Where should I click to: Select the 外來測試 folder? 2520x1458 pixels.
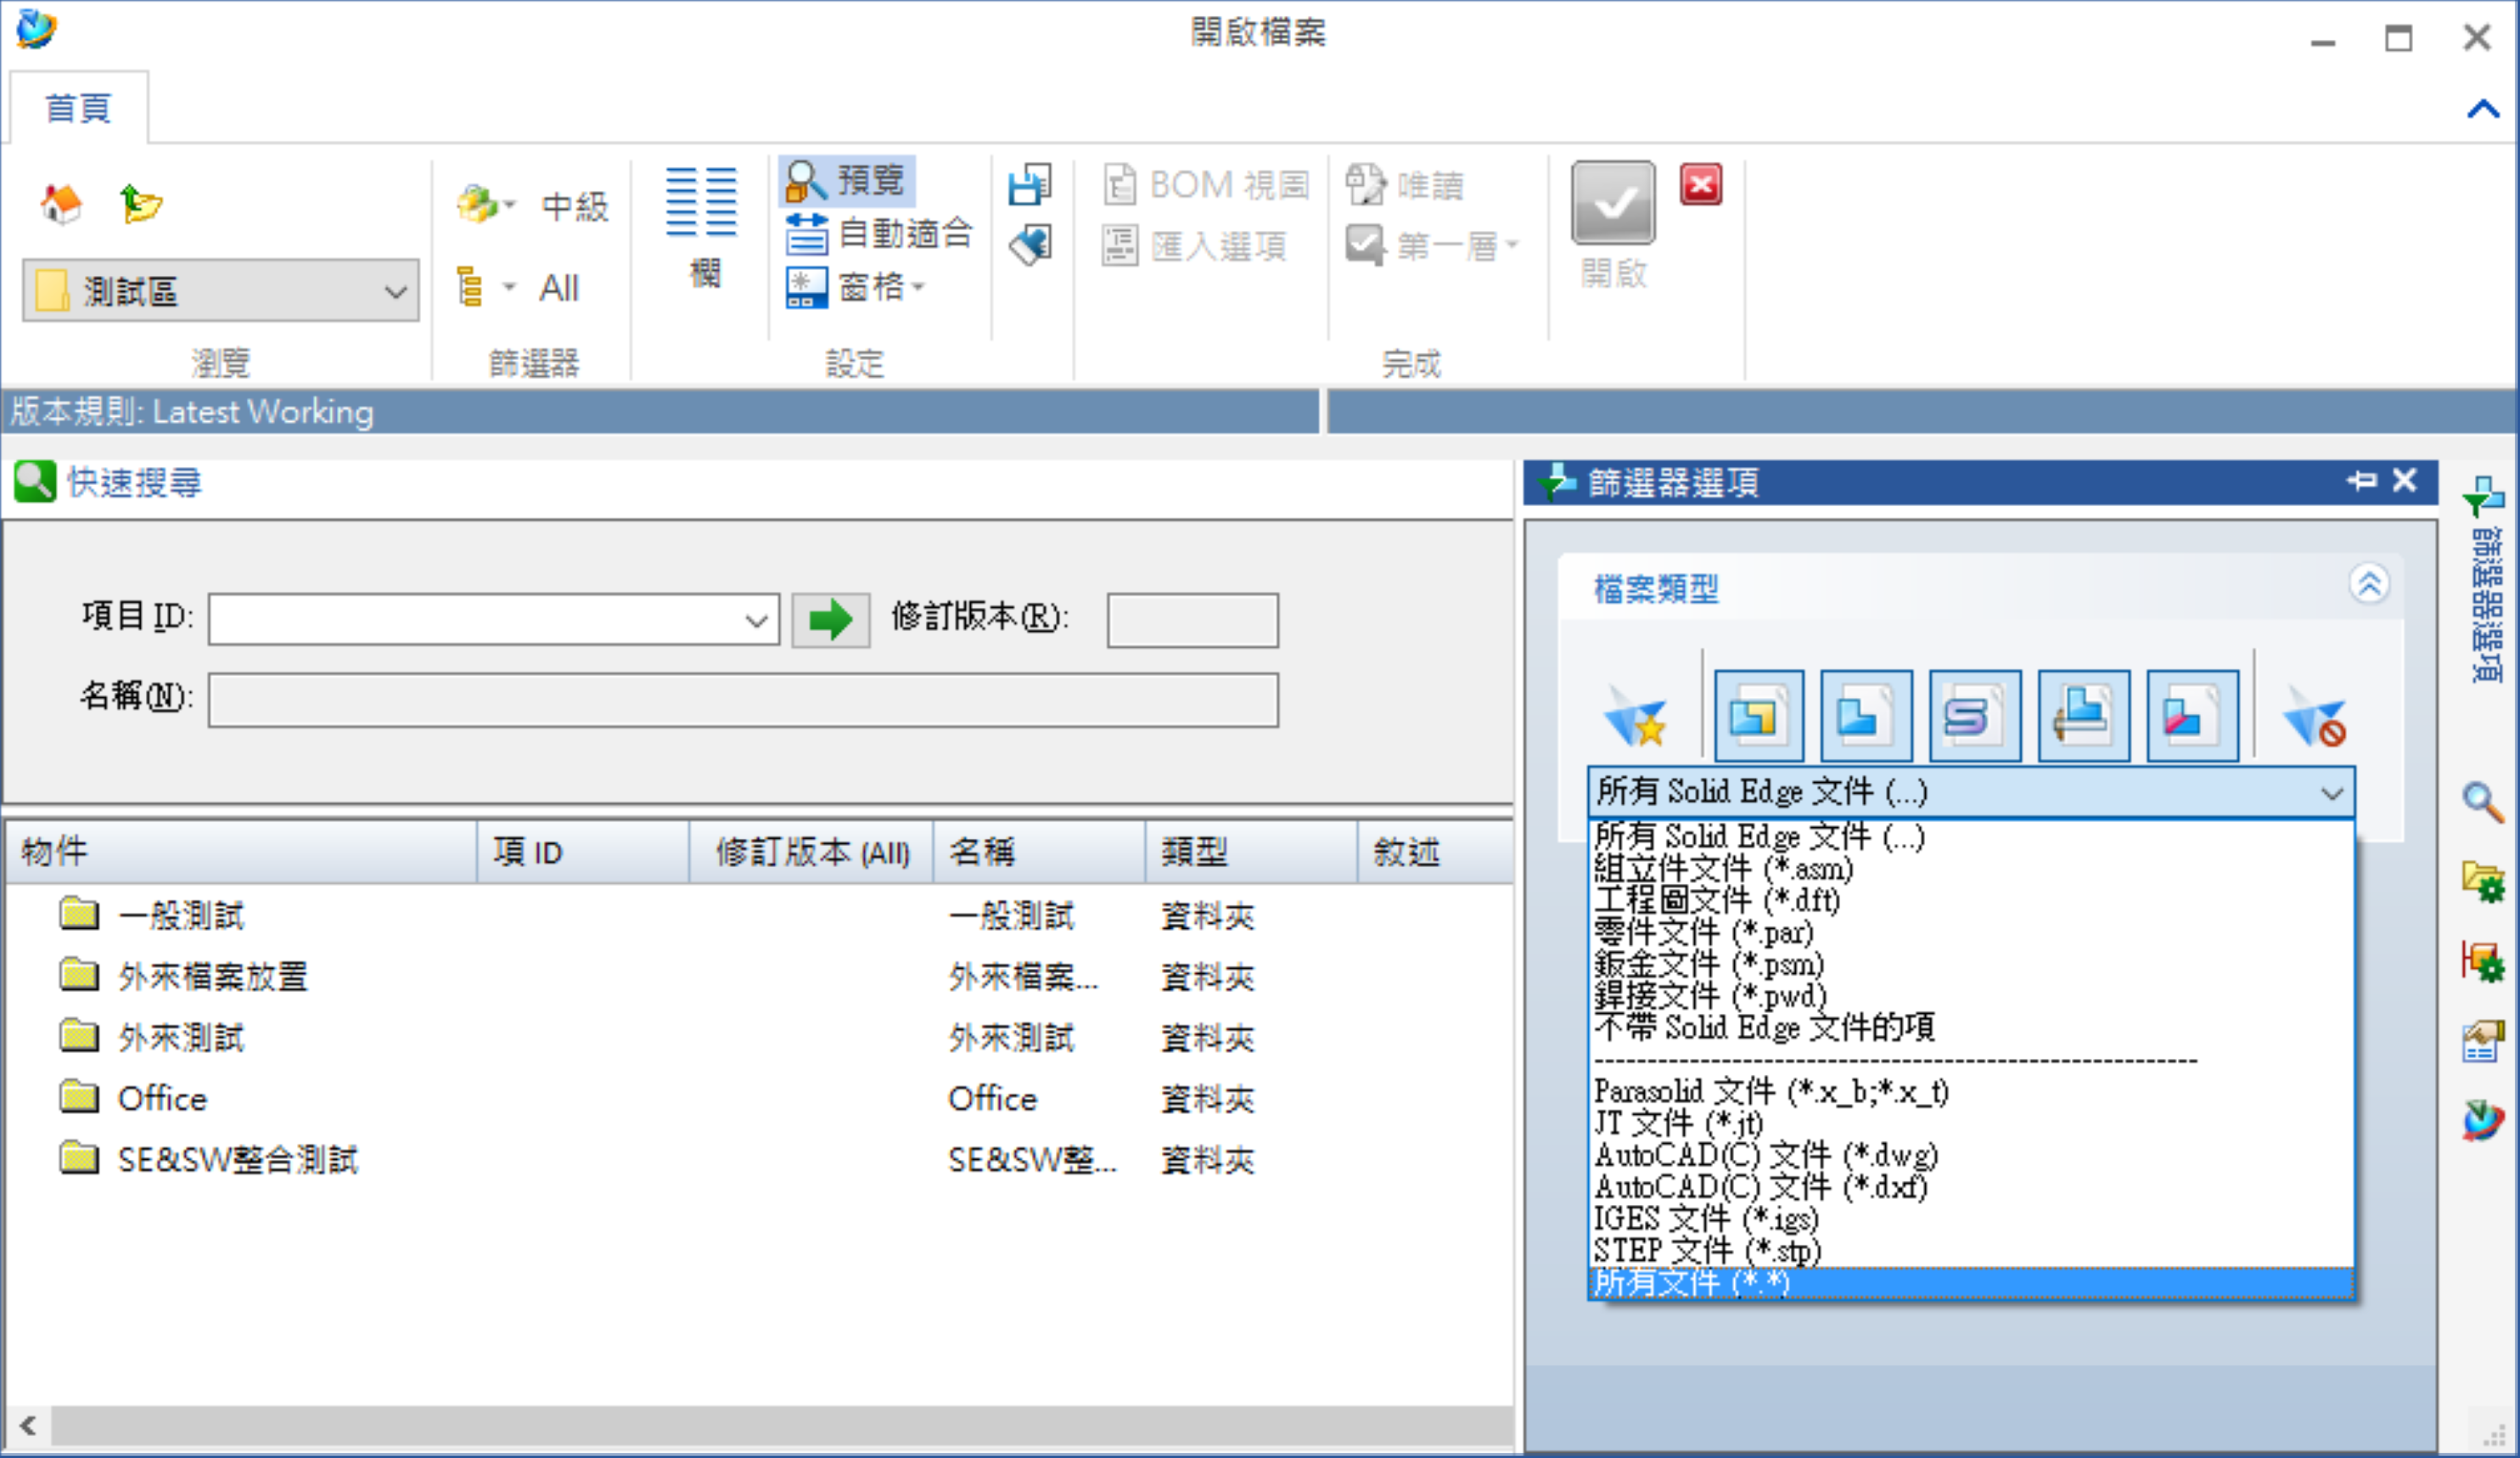click(x=757, y=1037)
